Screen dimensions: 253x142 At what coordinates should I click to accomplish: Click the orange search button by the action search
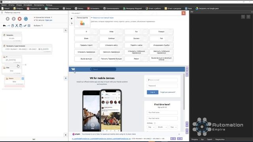click(183, 13)
